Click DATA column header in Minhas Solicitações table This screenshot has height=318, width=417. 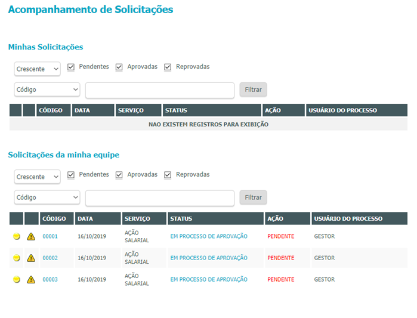[93, 110]
